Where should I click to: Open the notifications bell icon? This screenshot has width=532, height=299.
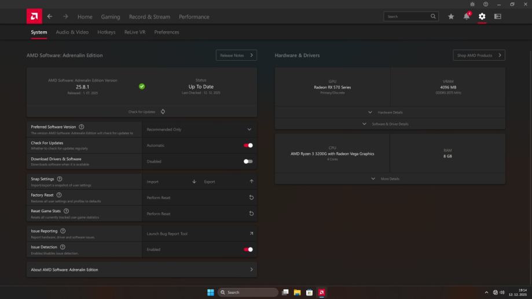pos(467,17)
